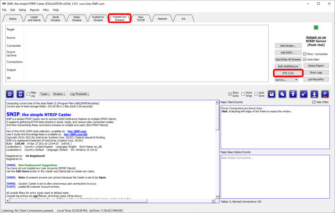335x213 pixels.
Task: Click the 'Tables: 0, Banned Connections: 0/0' text
Action: pyautogui.click(x=241, y=202)
